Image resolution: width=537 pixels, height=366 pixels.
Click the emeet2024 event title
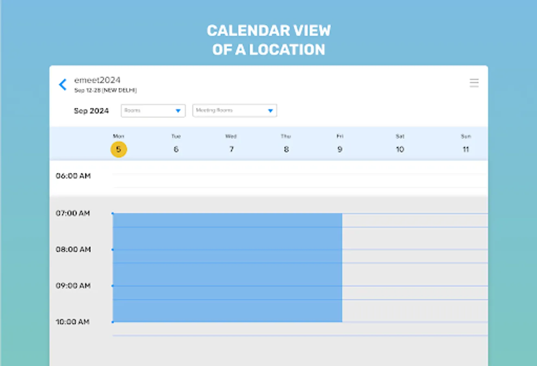pyautogui.click(x=98, y=80)
